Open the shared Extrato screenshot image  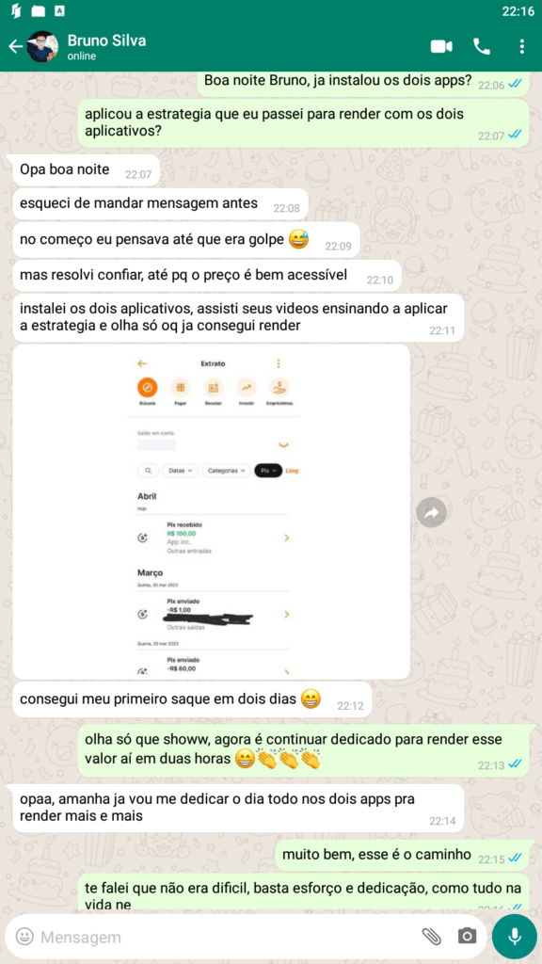(212, 512)
